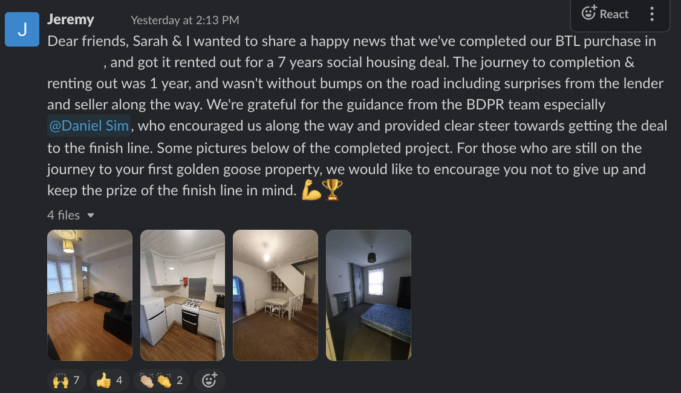This screenshot has height=393, width=681.
Task: Click the trophy emoji in message
Action: (332, 190)
